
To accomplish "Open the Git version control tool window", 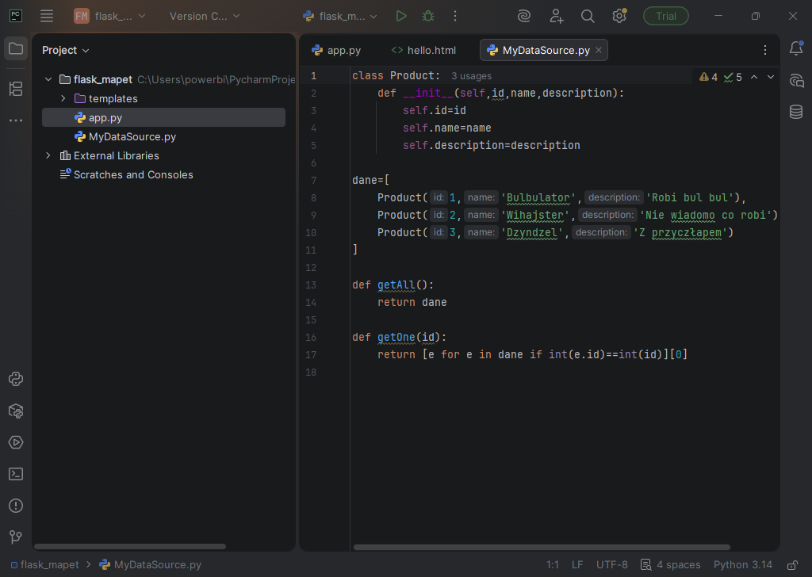I will [x=16, y=537].
